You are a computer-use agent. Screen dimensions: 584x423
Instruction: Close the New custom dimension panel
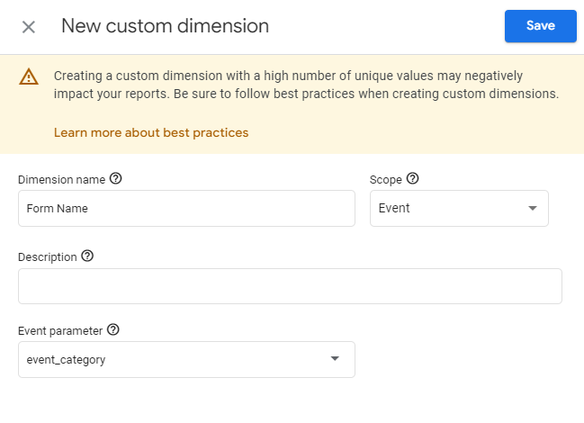pyautogui.click(x=29, y=27)
